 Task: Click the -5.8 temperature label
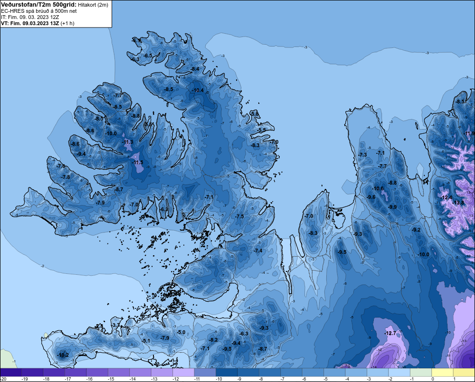pos(255,114)
